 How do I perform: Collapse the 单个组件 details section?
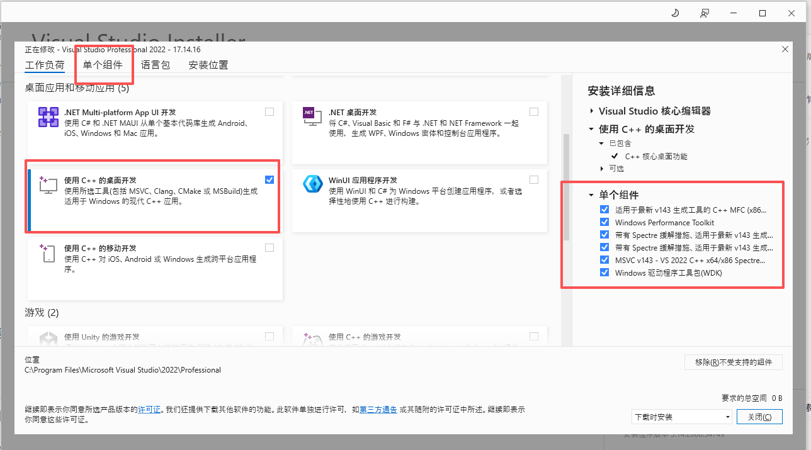click(x=591, y=195)
